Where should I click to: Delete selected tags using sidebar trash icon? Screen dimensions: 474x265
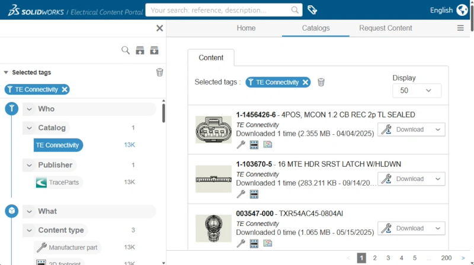click(159, 72)
